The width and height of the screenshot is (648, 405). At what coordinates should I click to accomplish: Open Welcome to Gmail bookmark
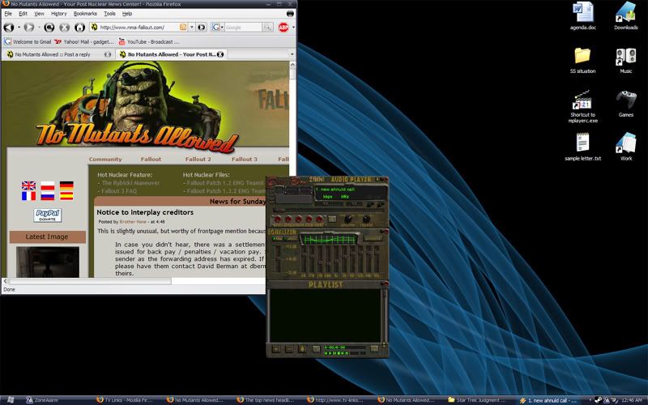[28, 42]
